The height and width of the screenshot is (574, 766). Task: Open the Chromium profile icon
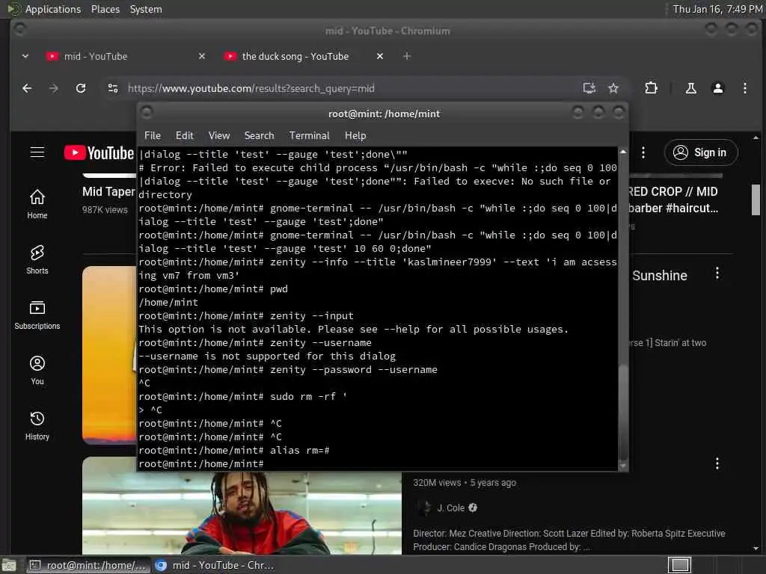(717, 88)
